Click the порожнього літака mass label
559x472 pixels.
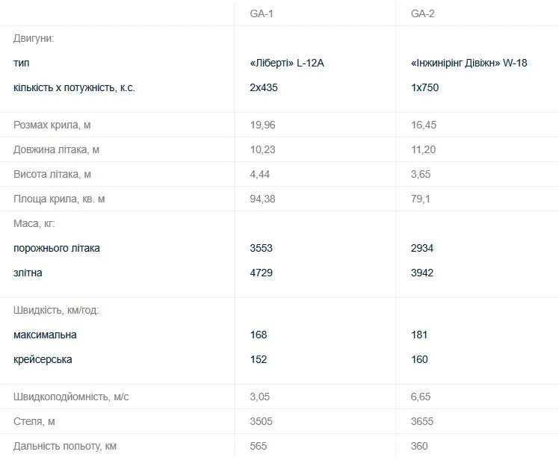(x=56, y=248)
